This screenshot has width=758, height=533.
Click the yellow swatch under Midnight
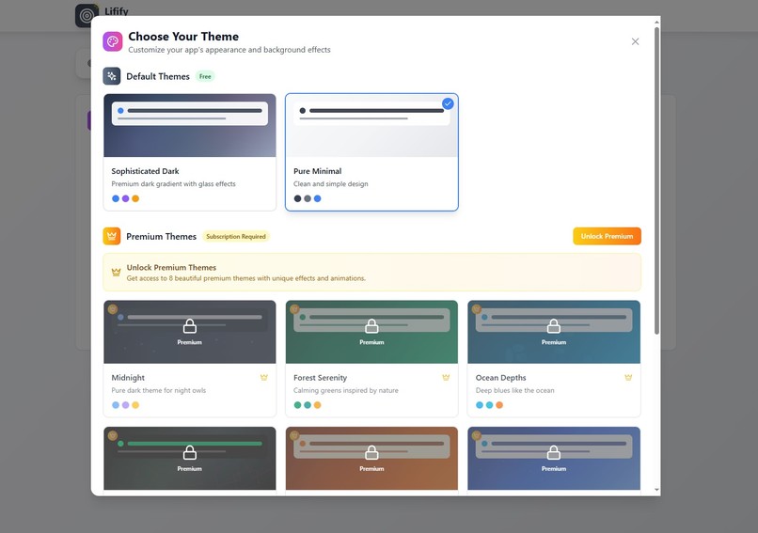(135, 405)
